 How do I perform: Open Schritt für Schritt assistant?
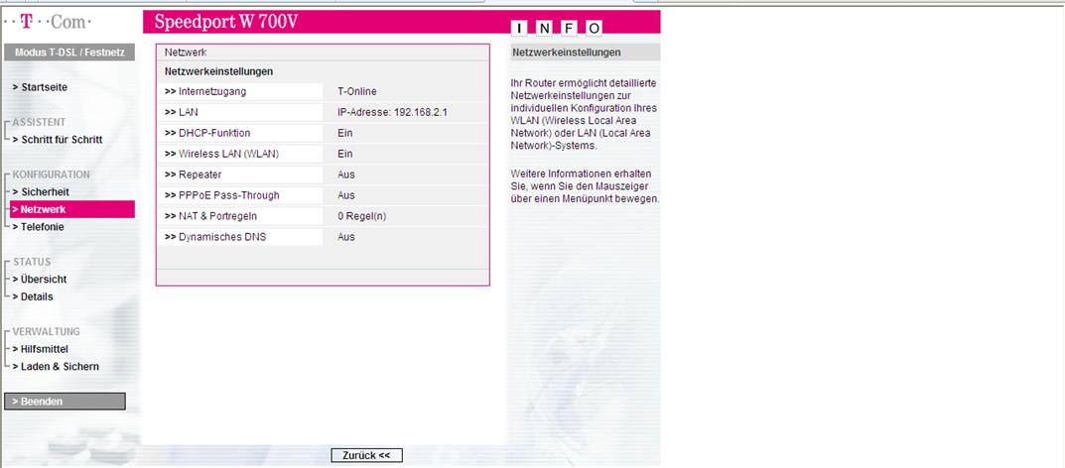[57, 140]
